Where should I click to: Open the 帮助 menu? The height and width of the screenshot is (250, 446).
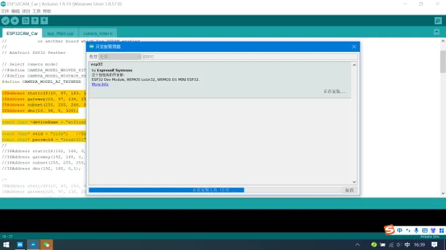[x=47, y=11]
